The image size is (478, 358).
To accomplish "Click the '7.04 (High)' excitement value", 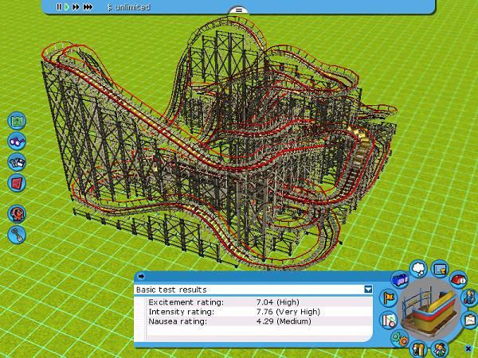I will tap(278, 302).
